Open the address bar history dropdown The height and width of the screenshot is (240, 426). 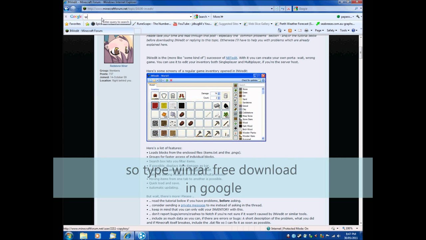pyautogui.click(x=272, y=9)
